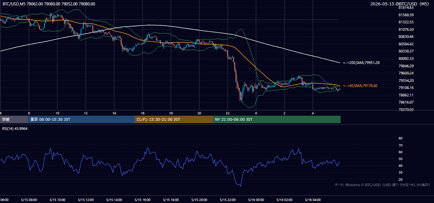Click hour label 16 on price chart time axis
434x203 pixels.
pos(143,113)
